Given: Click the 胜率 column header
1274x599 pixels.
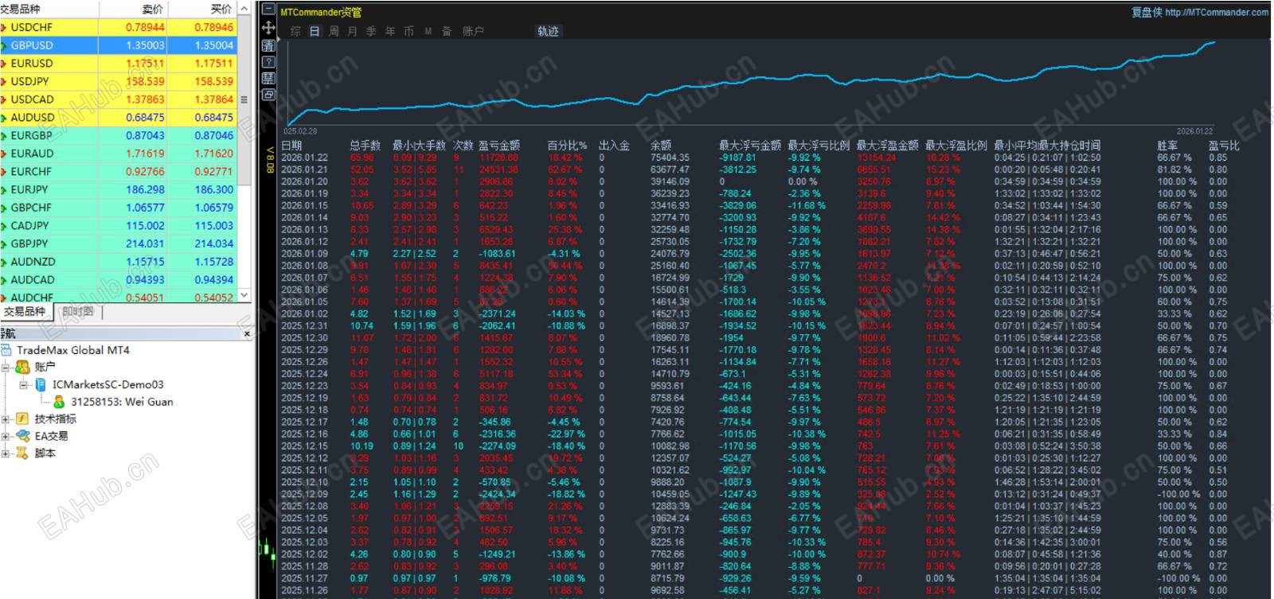Looking at the screenshot, I should click(x=1167, y=146).
